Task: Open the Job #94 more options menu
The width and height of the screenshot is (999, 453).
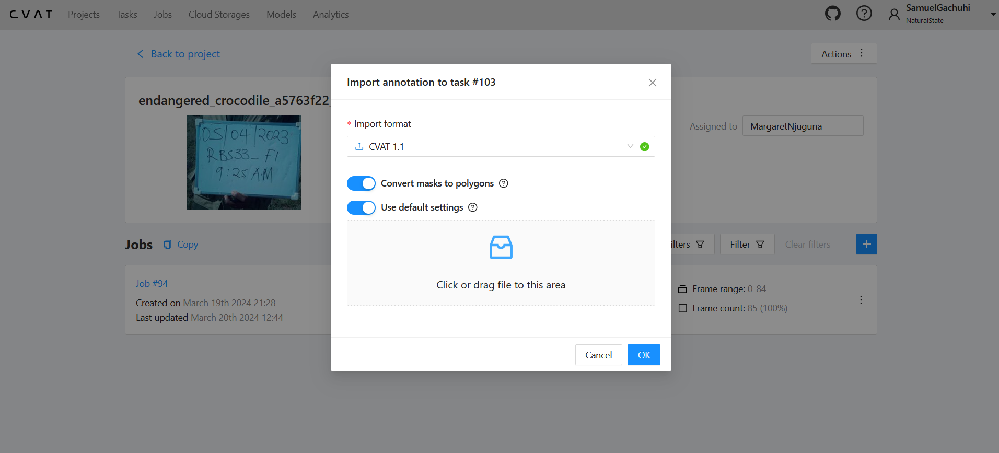Action: tap(861, 300)
